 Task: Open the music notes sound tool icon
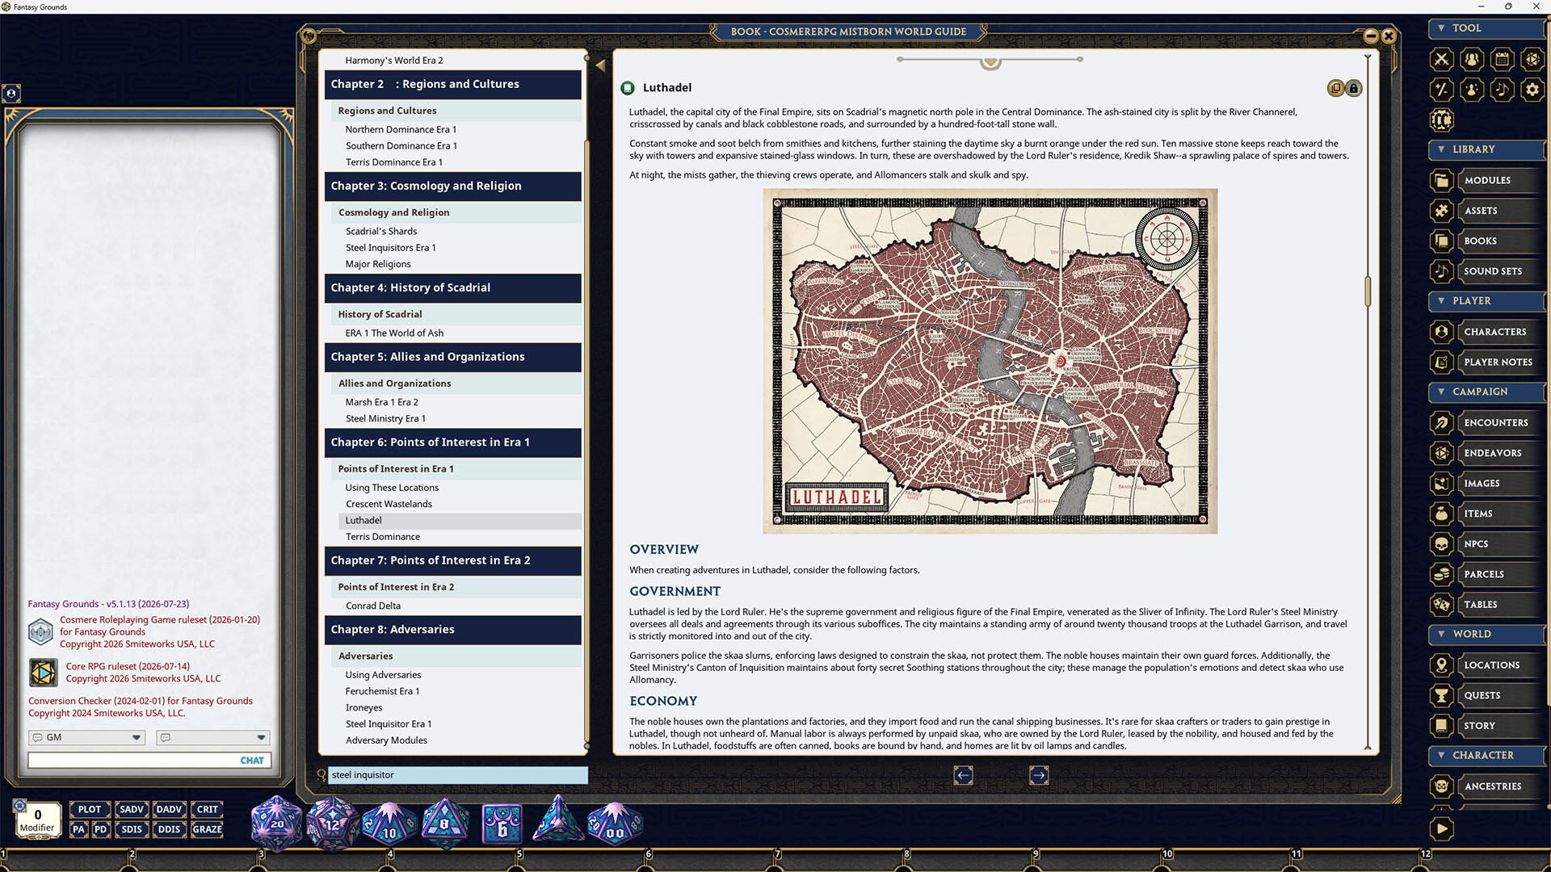tap(1502, 90)
